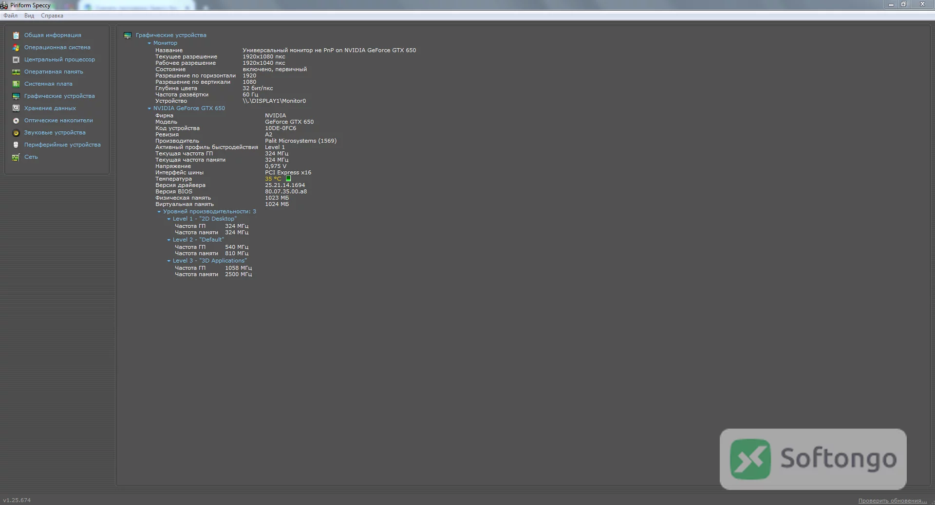
Task: Select the monitor name value text
Action: (x=329, y=50)
